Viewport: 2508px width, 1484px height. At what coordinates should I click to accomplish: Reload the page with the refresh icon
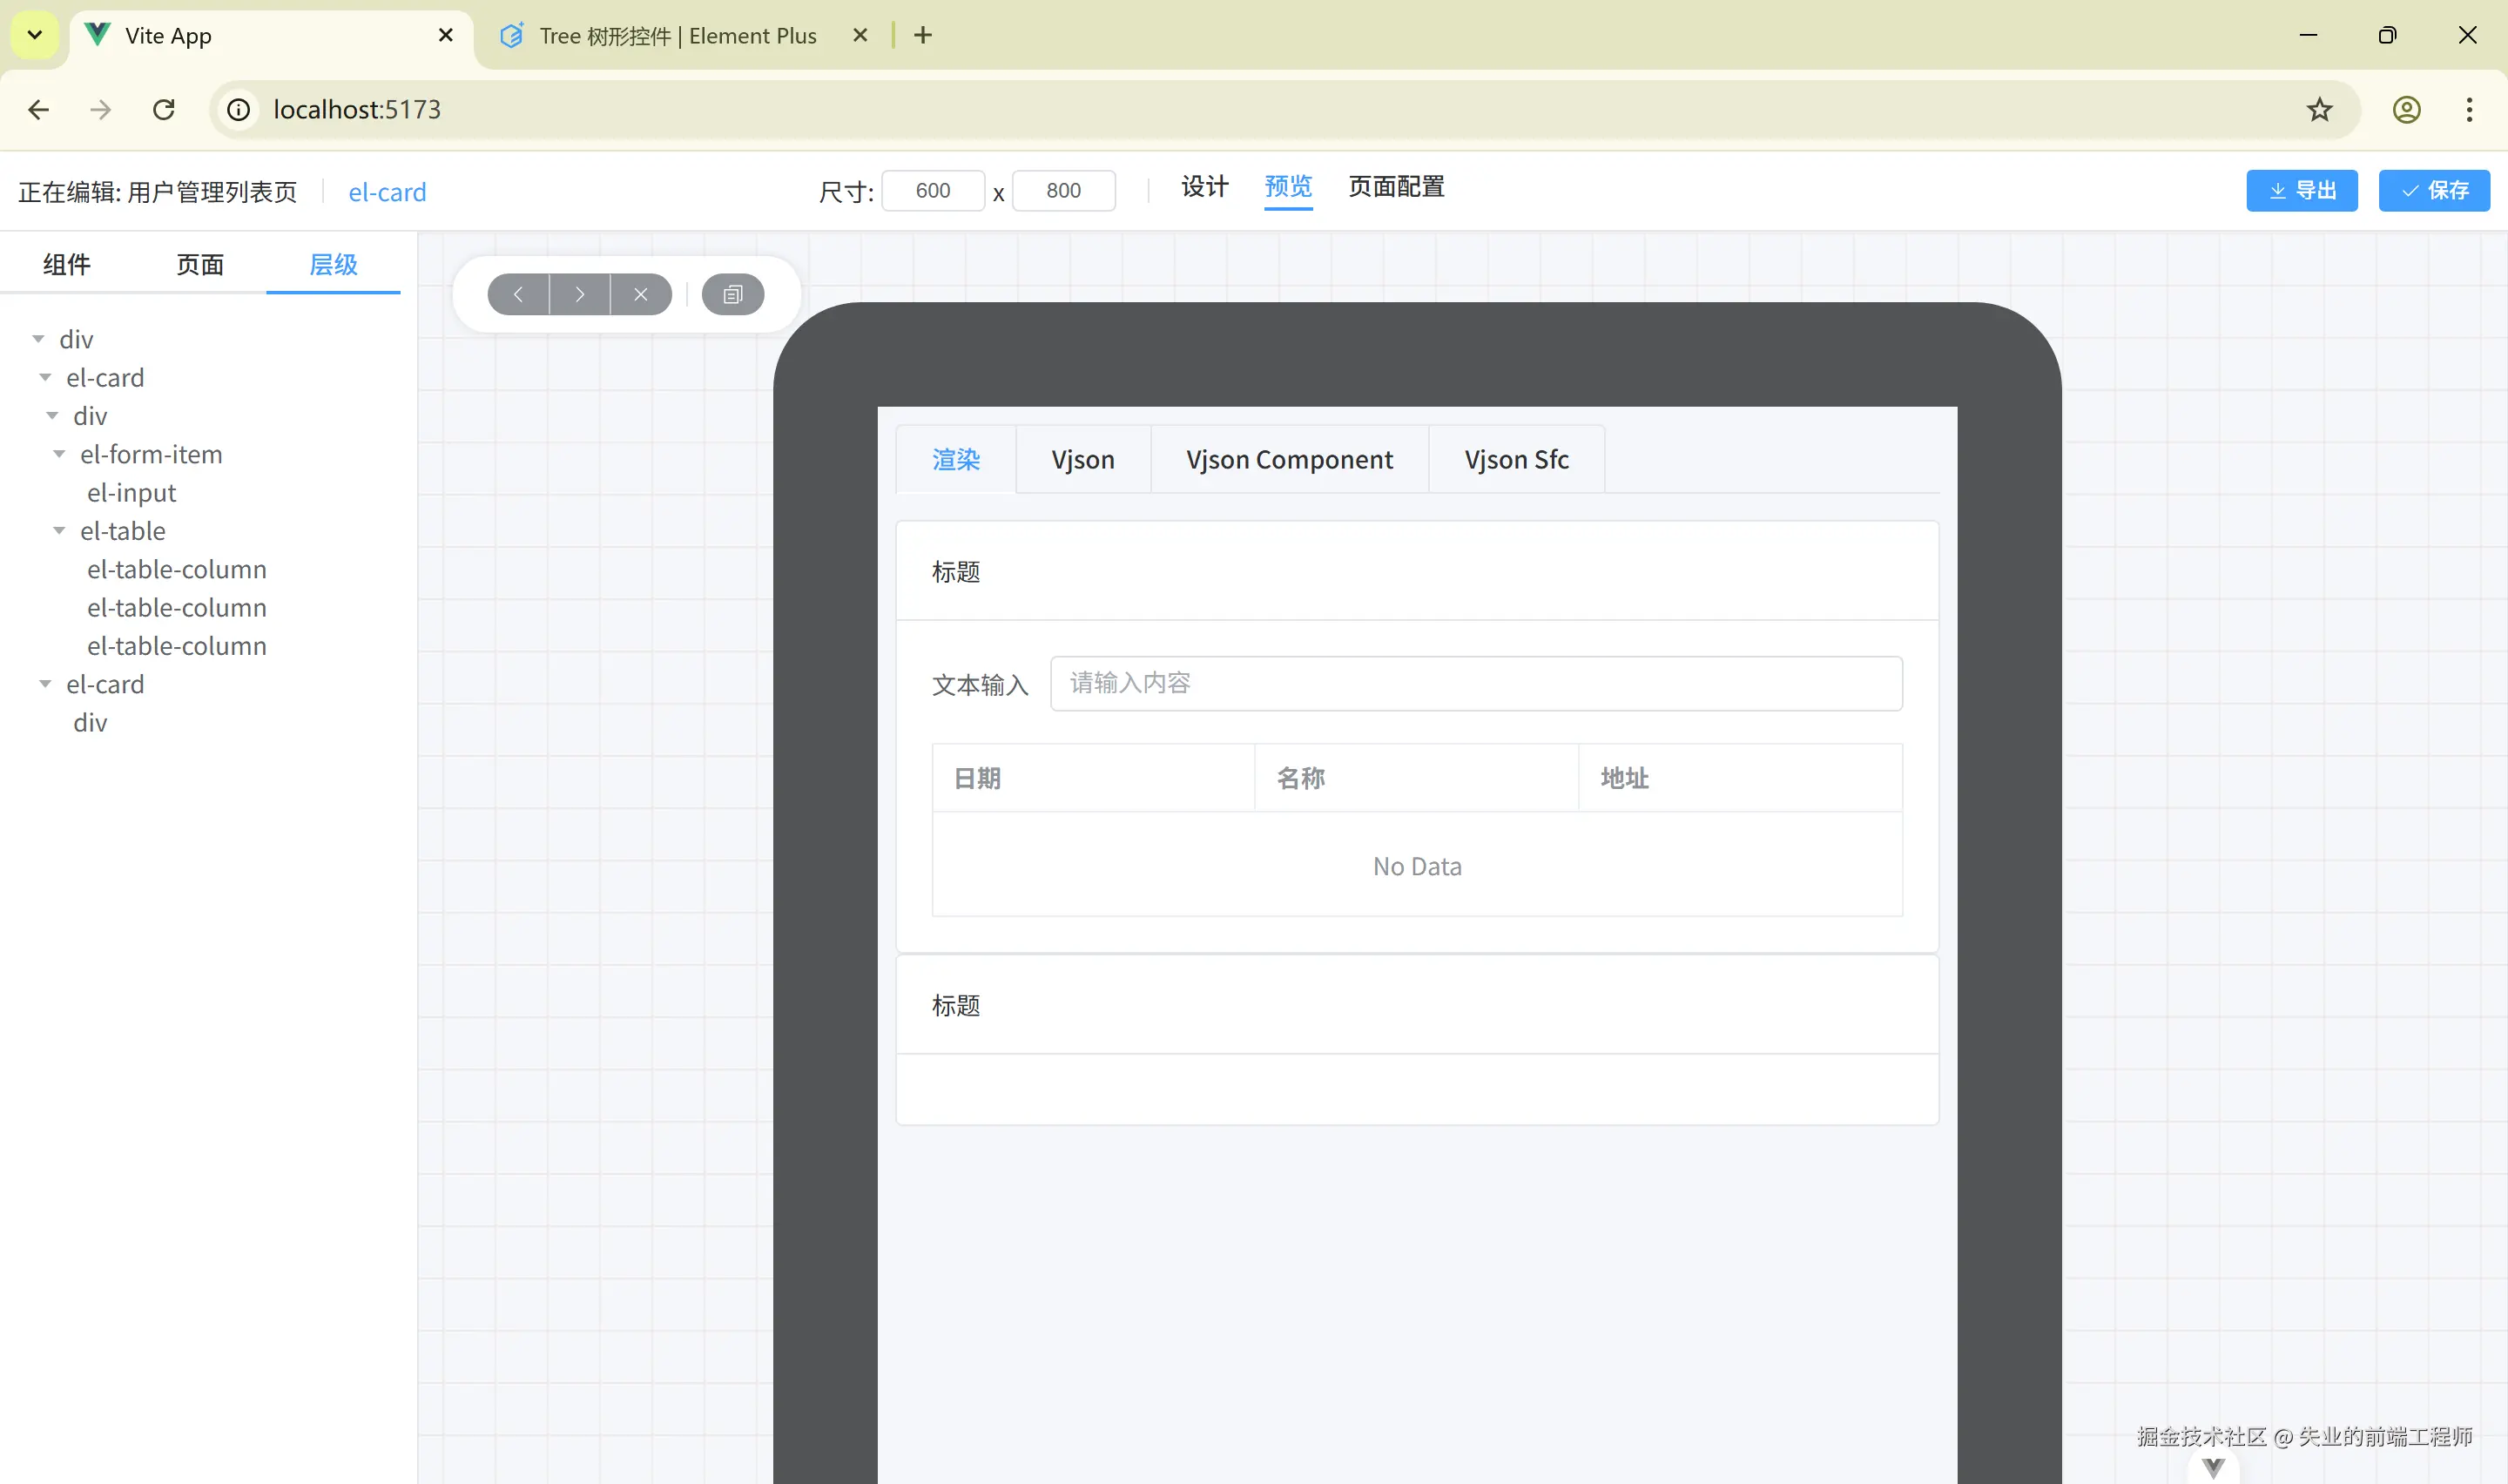pos(164,109)
